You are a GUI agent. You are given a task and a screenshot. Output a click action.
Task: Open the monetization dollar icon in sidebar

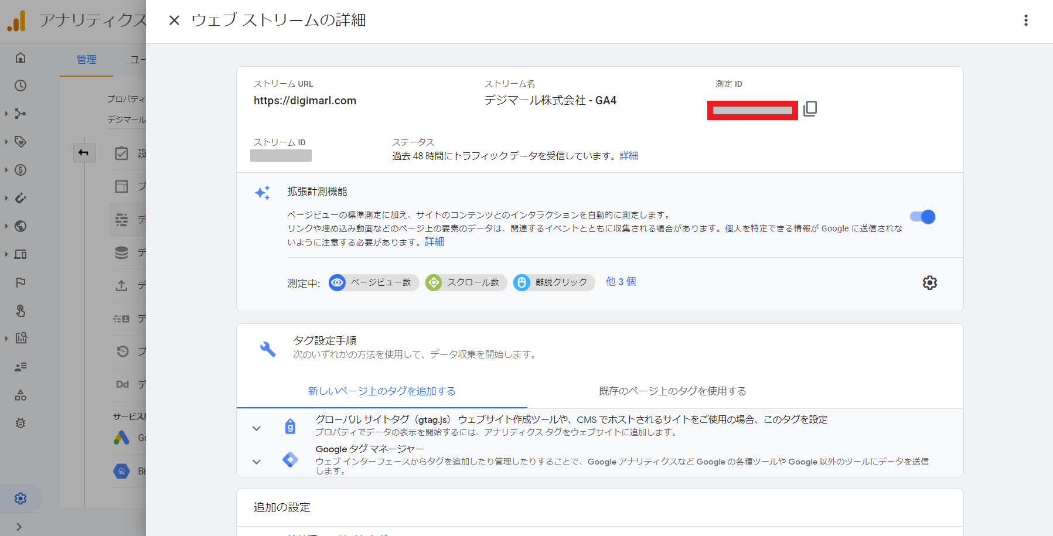21,170
